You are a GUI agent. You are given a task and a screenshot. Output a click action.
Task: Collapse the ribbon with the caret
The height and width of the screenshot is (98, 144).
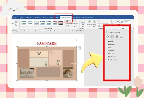[x=134, y=28]
